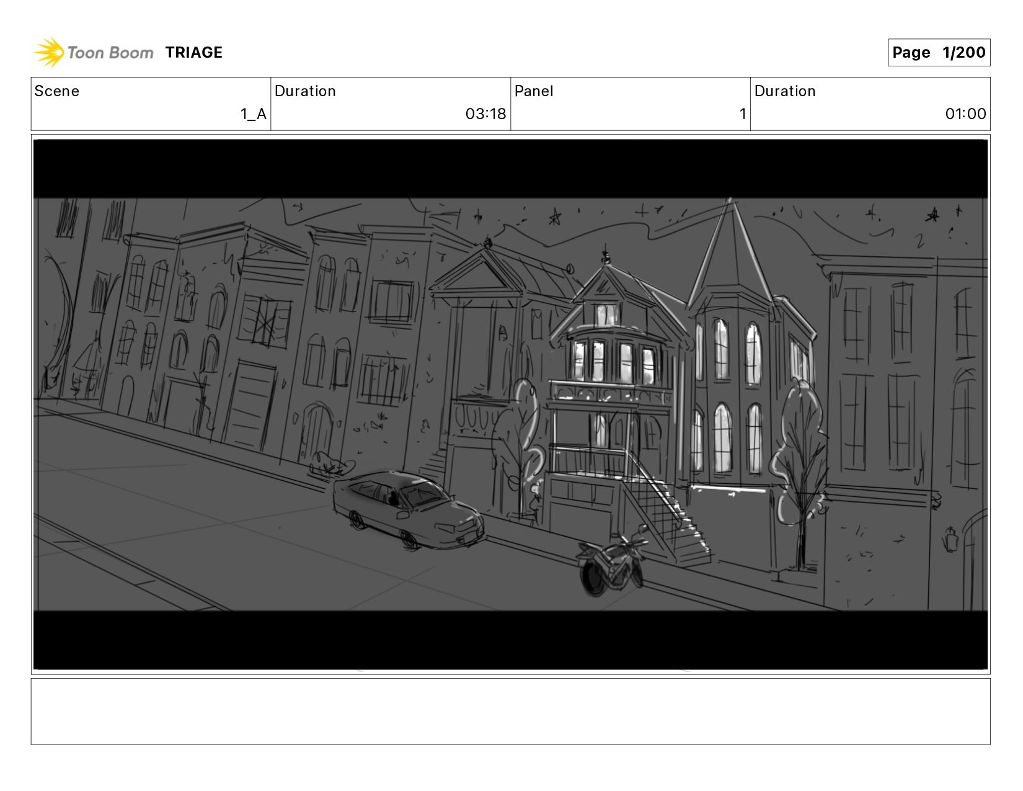Viewport: 1023px width, 791px height.
Task: Click the storyboard panel street sketch
Action: (x=510, y=404)
